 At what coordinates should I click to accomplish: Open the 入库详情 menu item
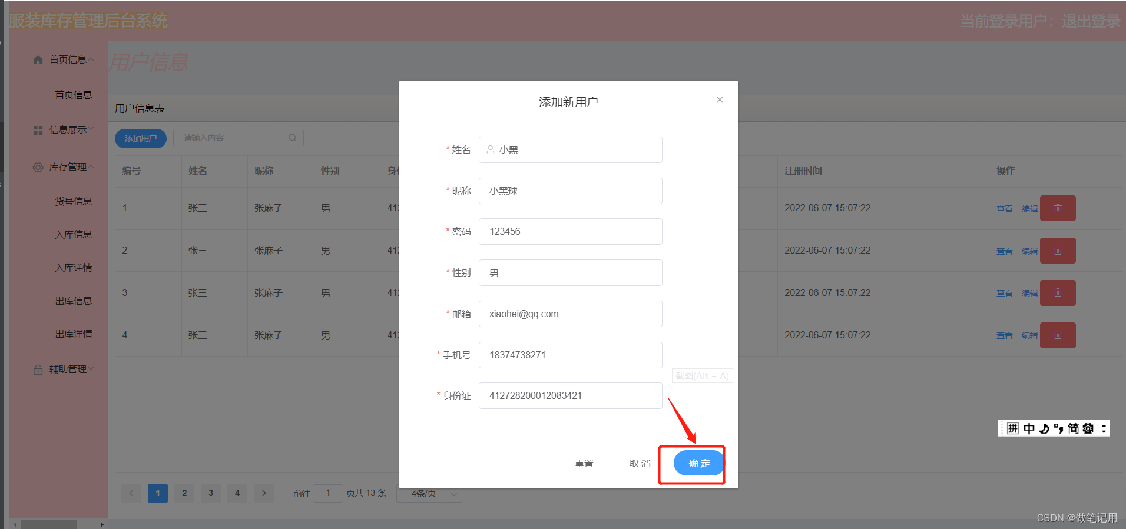[74, 268]
